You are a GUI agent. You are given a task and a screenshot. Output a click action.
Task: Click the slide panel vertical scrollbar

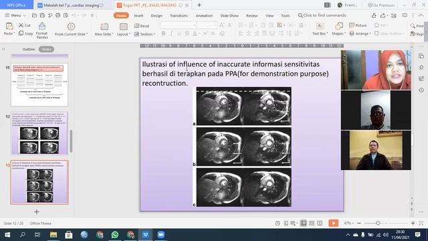point(72,141)
